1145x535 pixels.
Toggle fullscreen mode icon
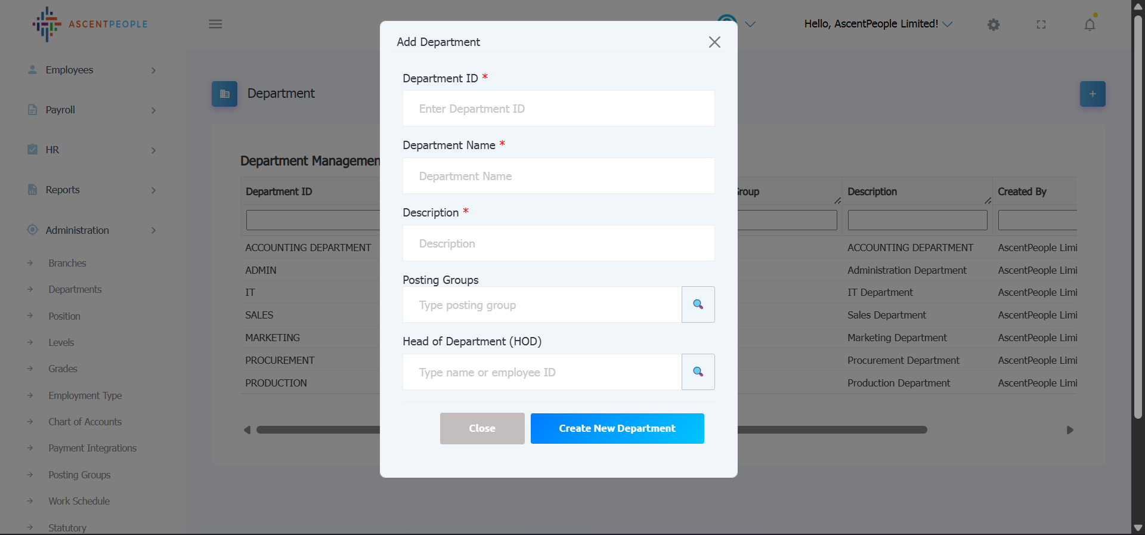tap(1041, 24)
